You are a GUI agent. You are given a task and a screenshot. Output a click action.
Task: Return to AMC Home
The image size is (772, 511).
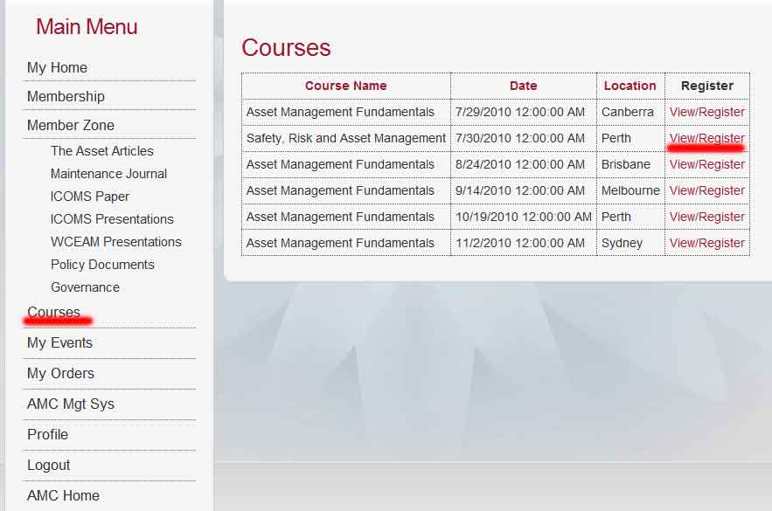click(63, 495)
